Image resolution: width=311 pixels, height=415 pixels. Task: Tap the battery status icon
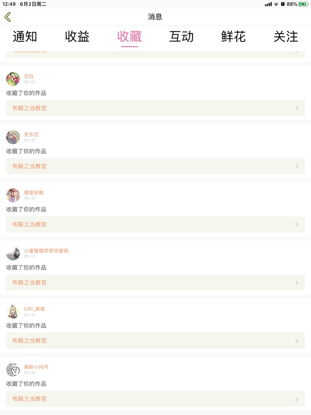303,4
